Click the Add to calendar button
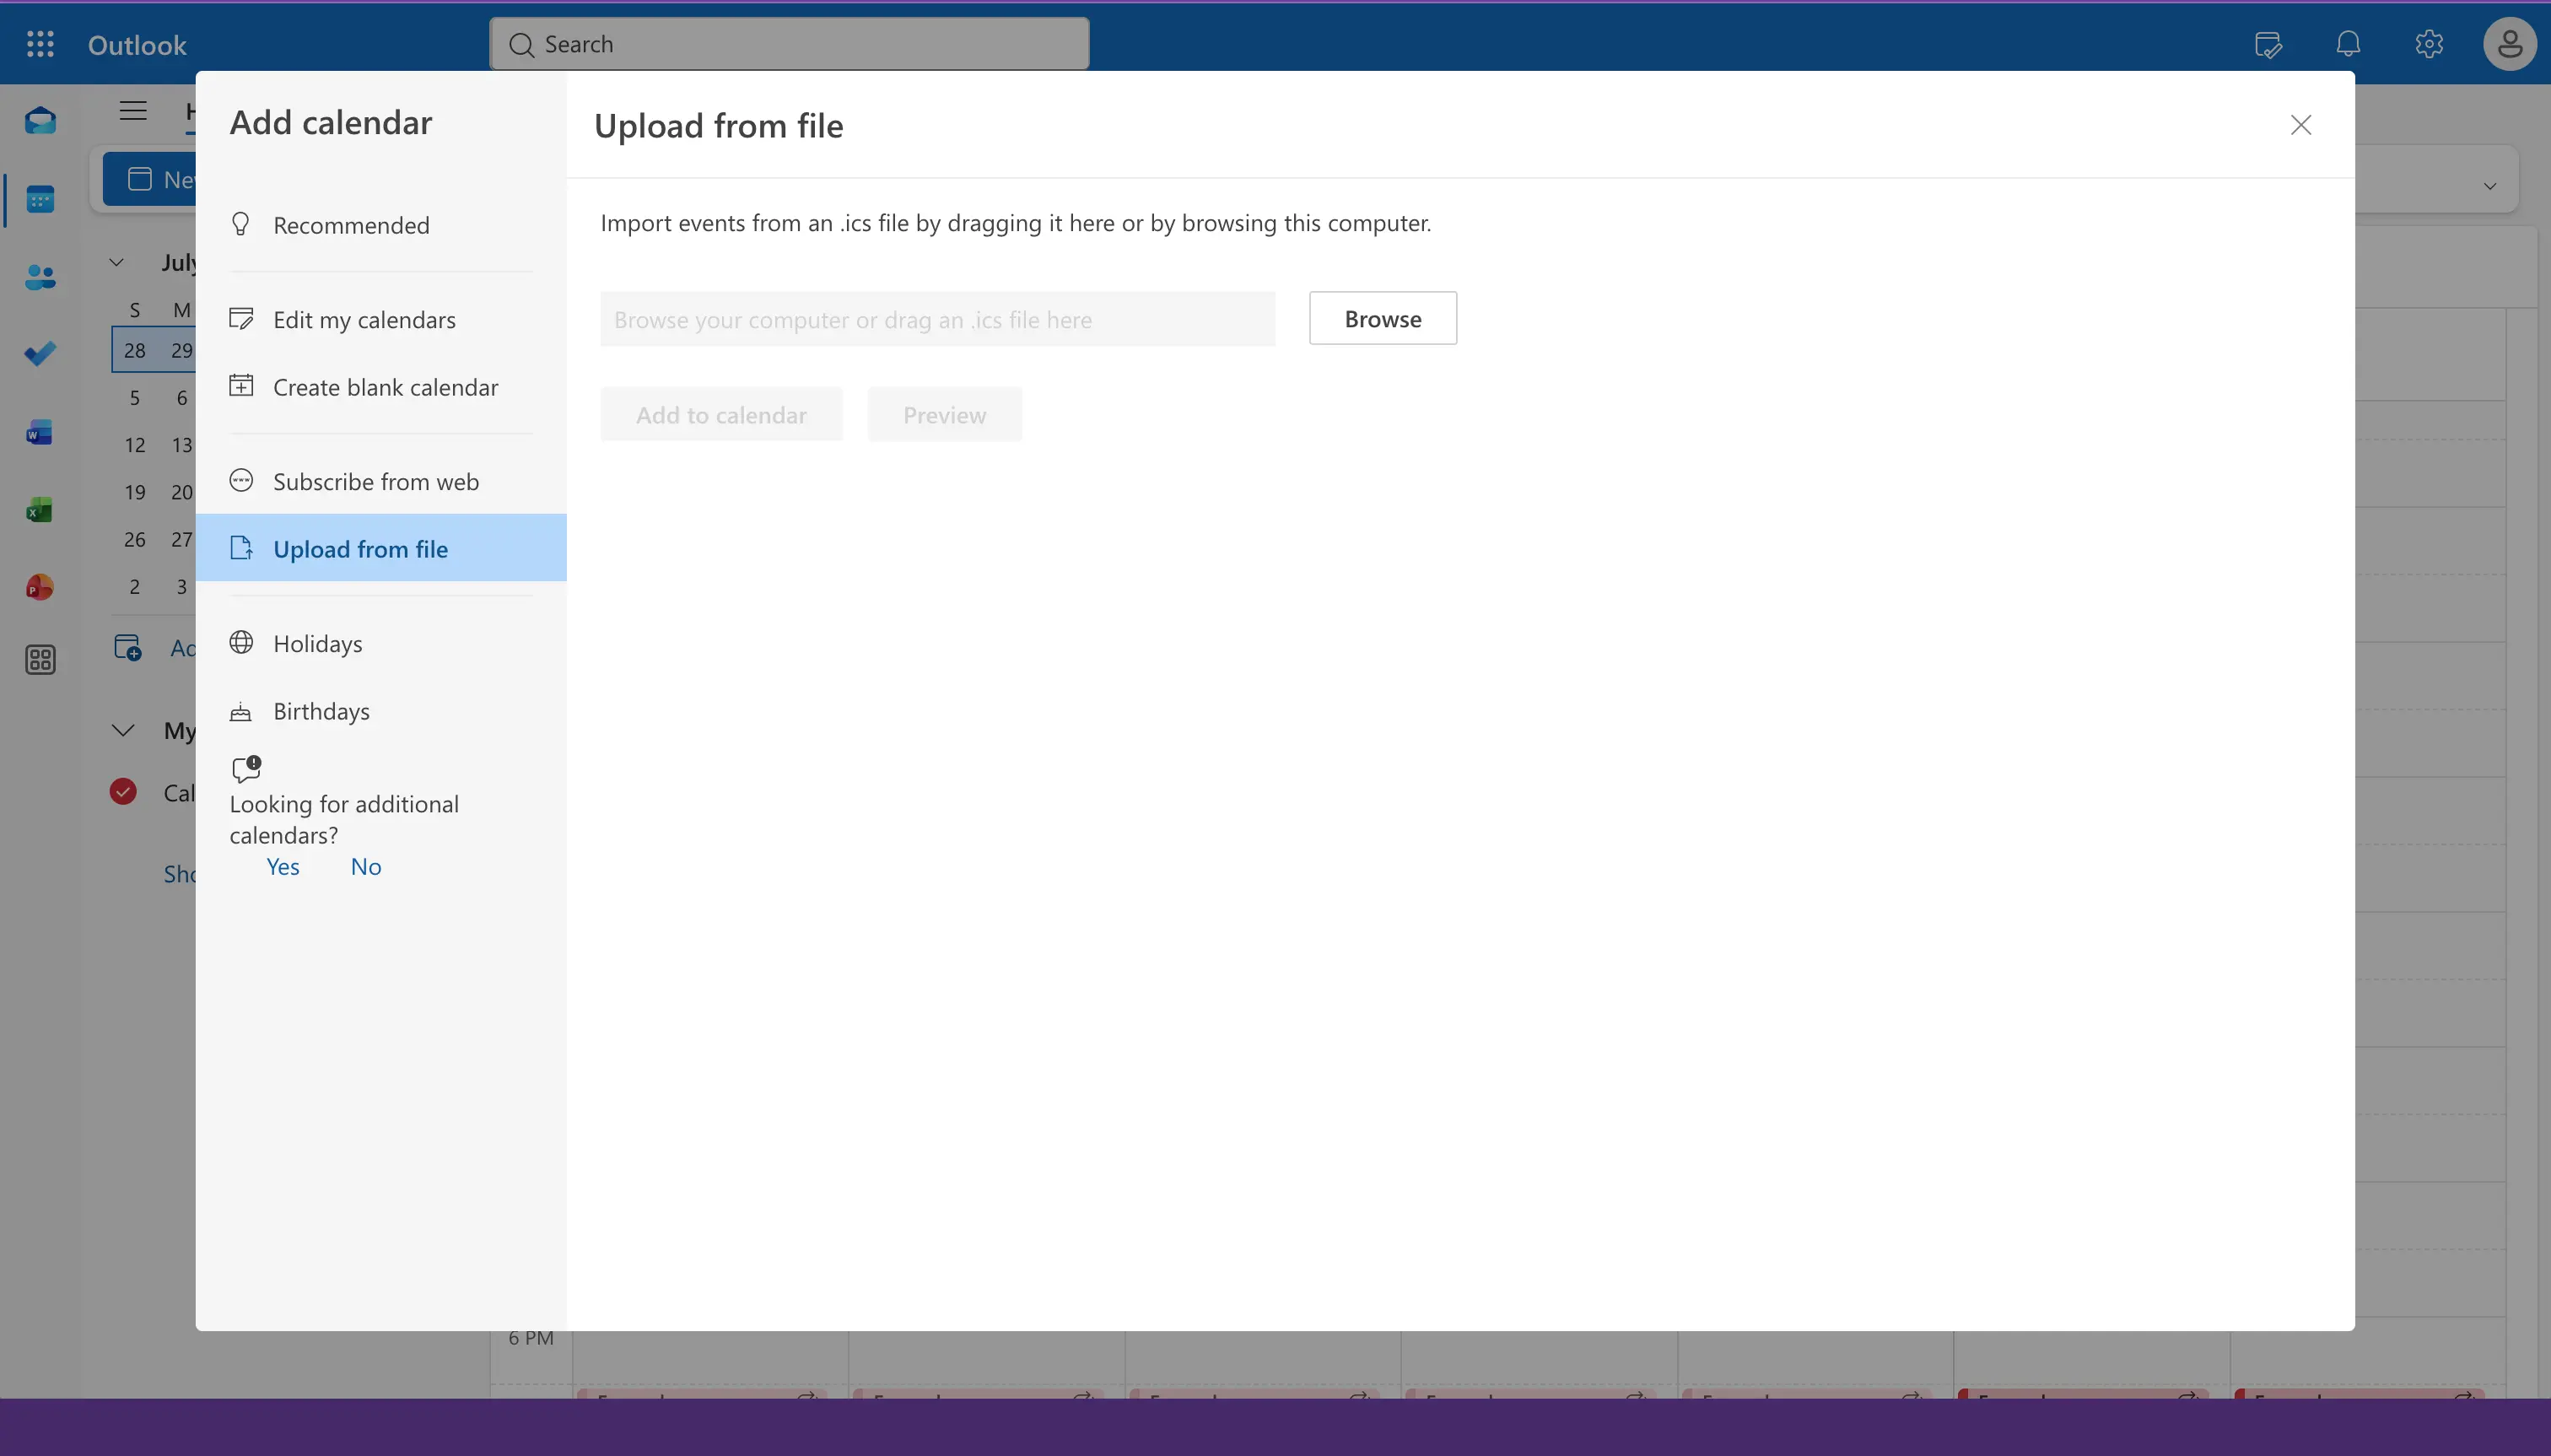This screenshot has width=2551, height=1456. pyautogui.click(x=721, y=415)
